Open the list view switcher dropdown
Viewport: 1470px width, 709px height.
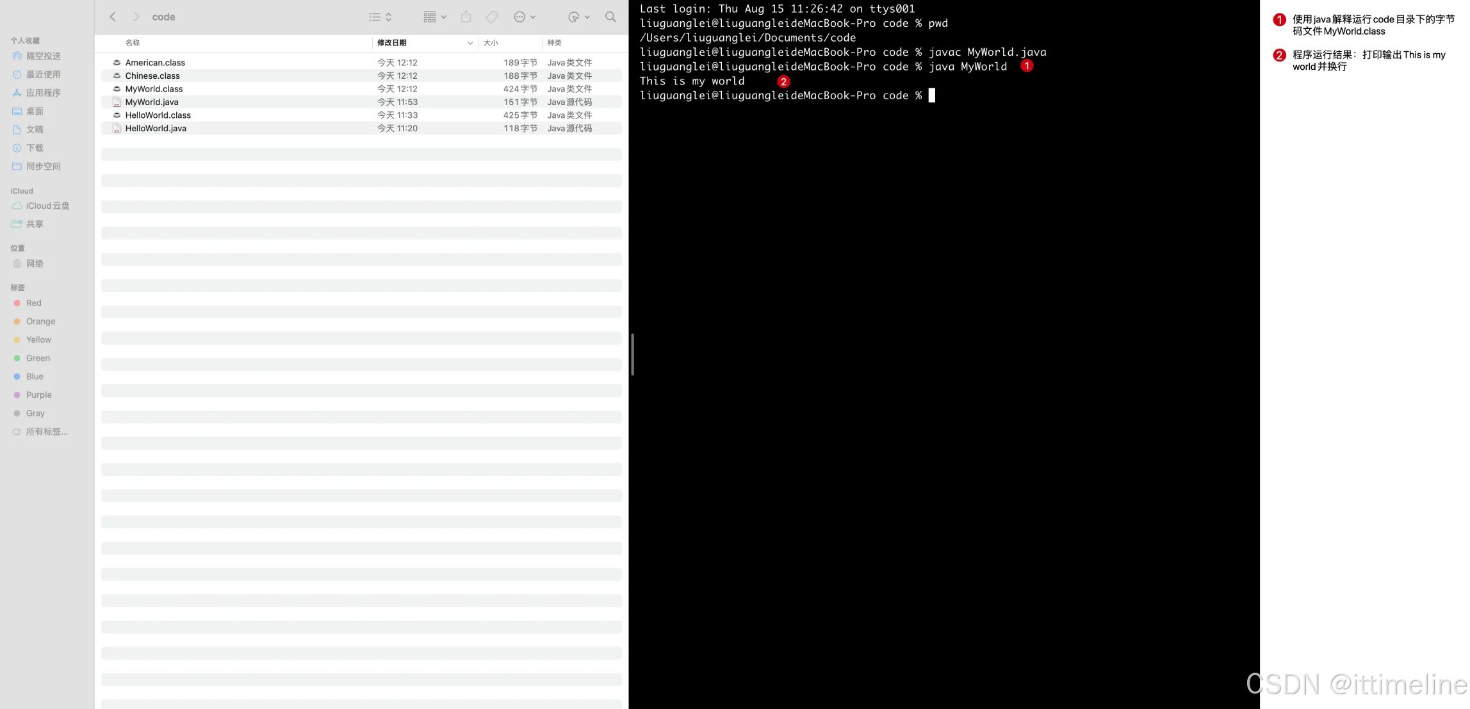coord(380,17)
